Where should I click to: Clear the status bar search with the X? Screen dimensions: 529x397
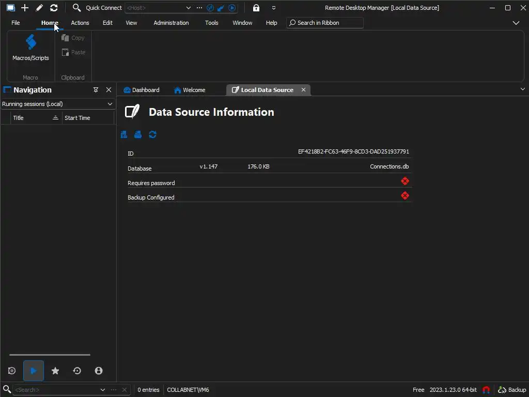(124, 390)
